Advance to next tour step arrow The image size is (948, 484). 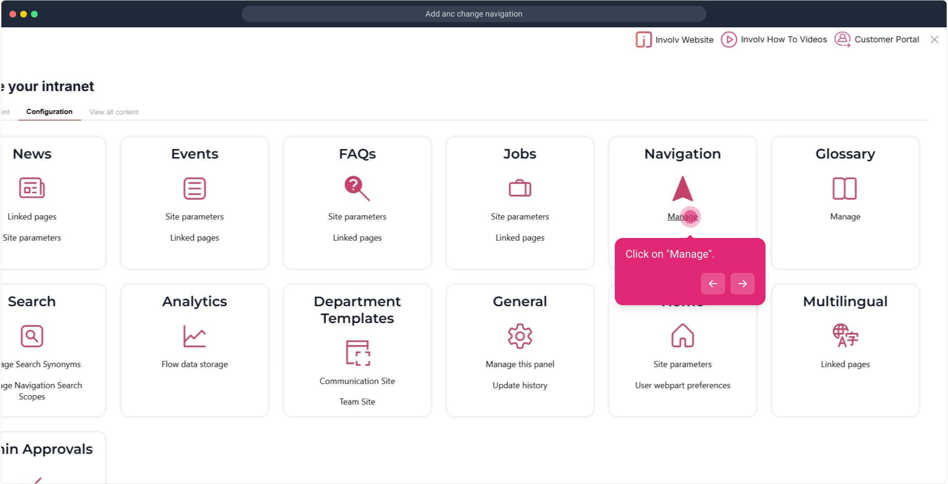click(743, 284)
